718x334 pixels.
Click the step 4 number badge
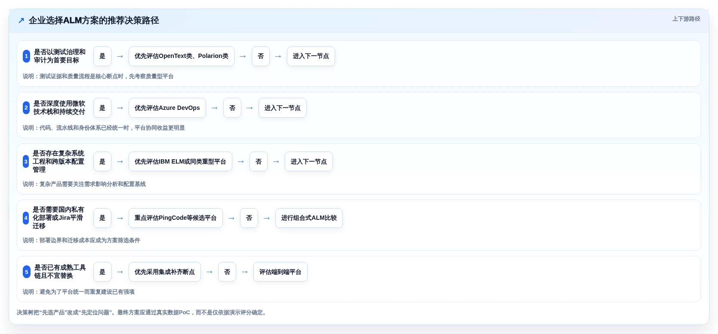pyautogui.click(x=26, y=218)
